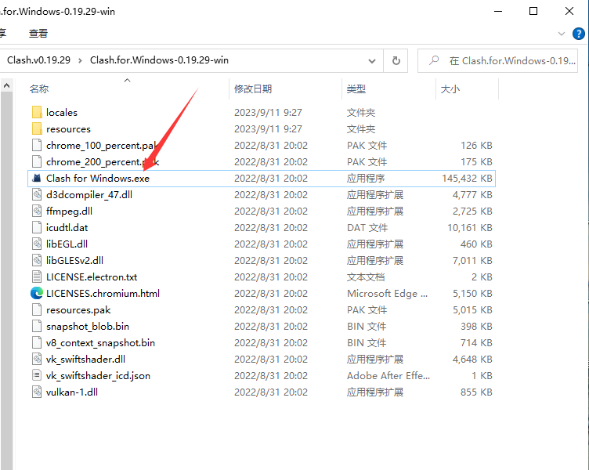Click the chrome_100_percent.pak file icon
This screenshot has width=589, height=470.
37,146
